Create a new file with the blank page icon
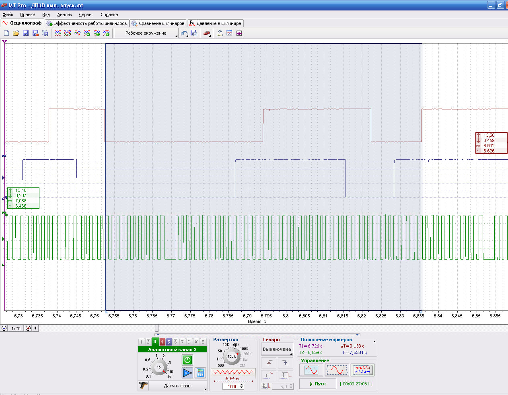The width and height of the screenshot is (508, 395). click(6, 33)
